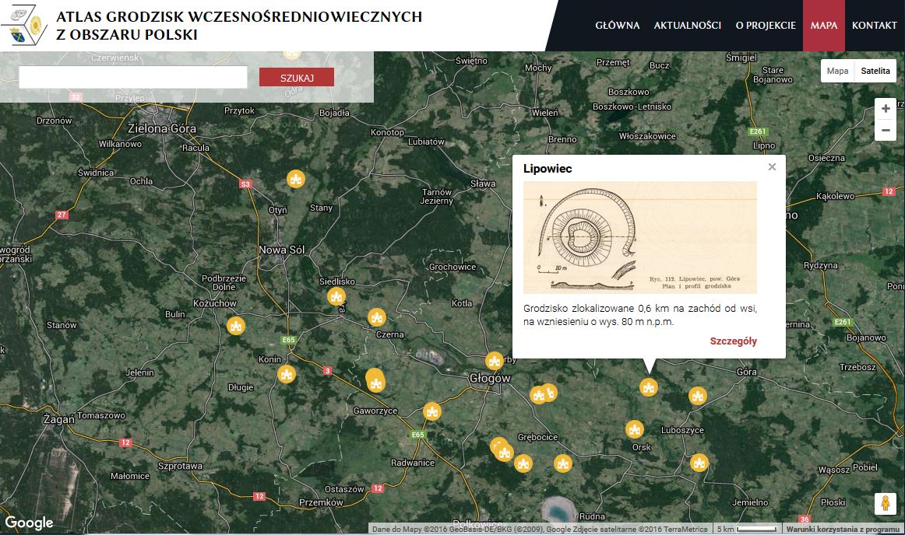Click the search text input field
905x535 pixels.
tap(132, 77)
